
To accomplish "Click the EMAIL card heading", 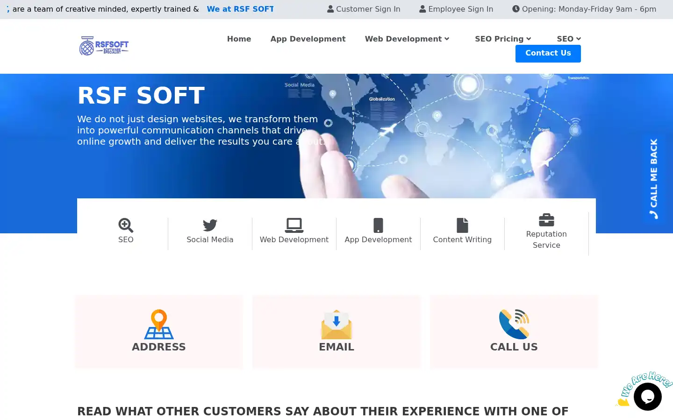I will 336,347.
